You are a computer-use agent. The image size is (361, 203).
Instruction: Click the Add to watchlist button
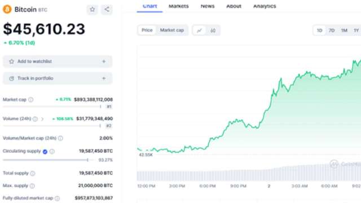point(58,61)
